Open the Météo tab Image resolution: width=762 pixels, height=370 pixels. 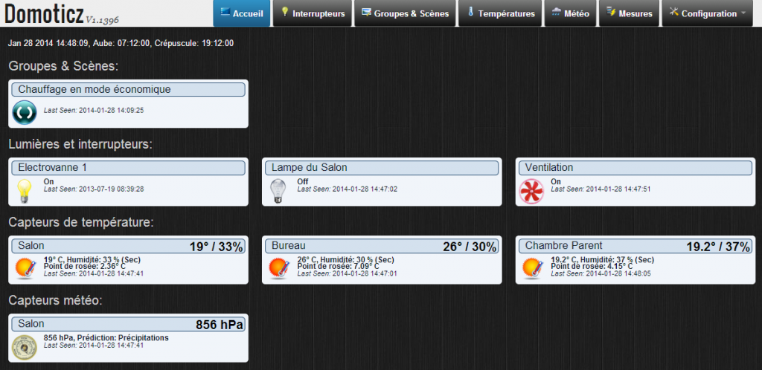(571, 13)
